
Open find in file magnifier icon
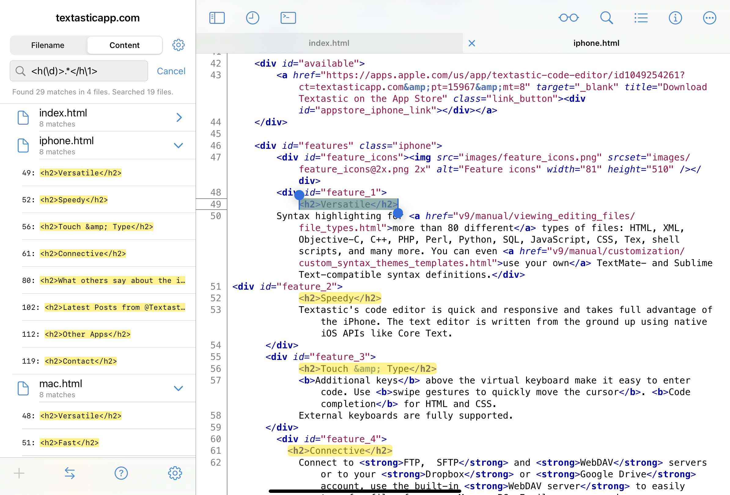(606, 18)
